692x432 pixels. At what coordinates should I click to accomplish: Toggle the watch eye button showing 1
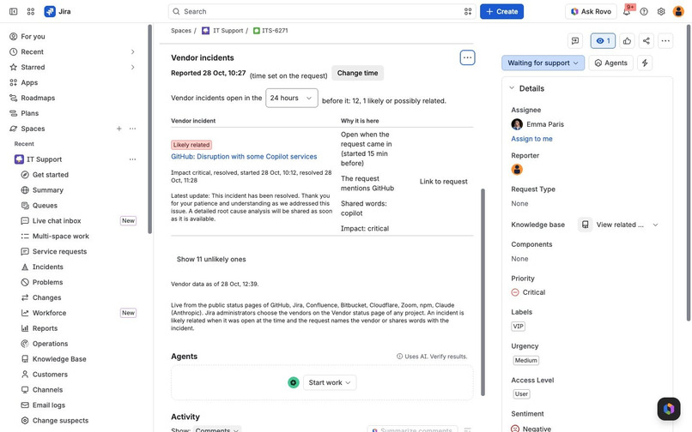[603, 41]
